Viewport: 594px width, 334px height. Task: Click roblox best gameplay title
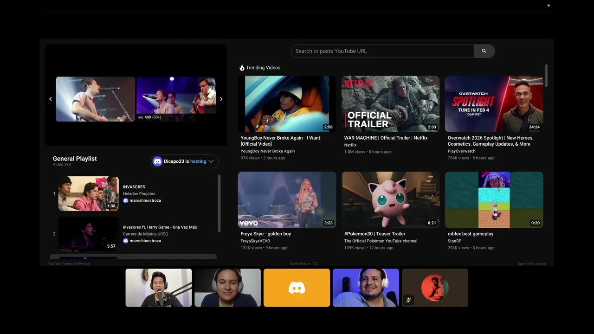click(x=471, y=234)
